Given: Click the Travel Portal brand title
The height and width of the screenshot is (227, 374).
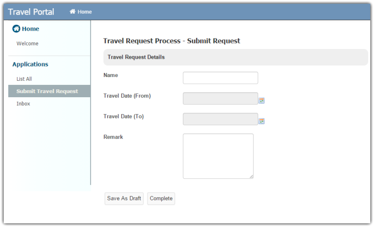Looking at the screenshot, I should [x=31, y=12].
